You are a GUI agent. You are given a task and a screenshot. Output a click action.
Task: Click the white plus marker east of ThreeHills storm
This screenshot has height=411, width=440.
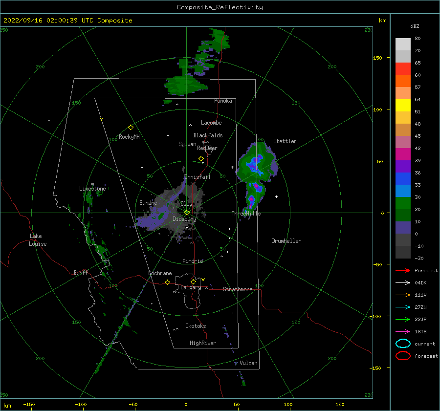pos(276,196)
